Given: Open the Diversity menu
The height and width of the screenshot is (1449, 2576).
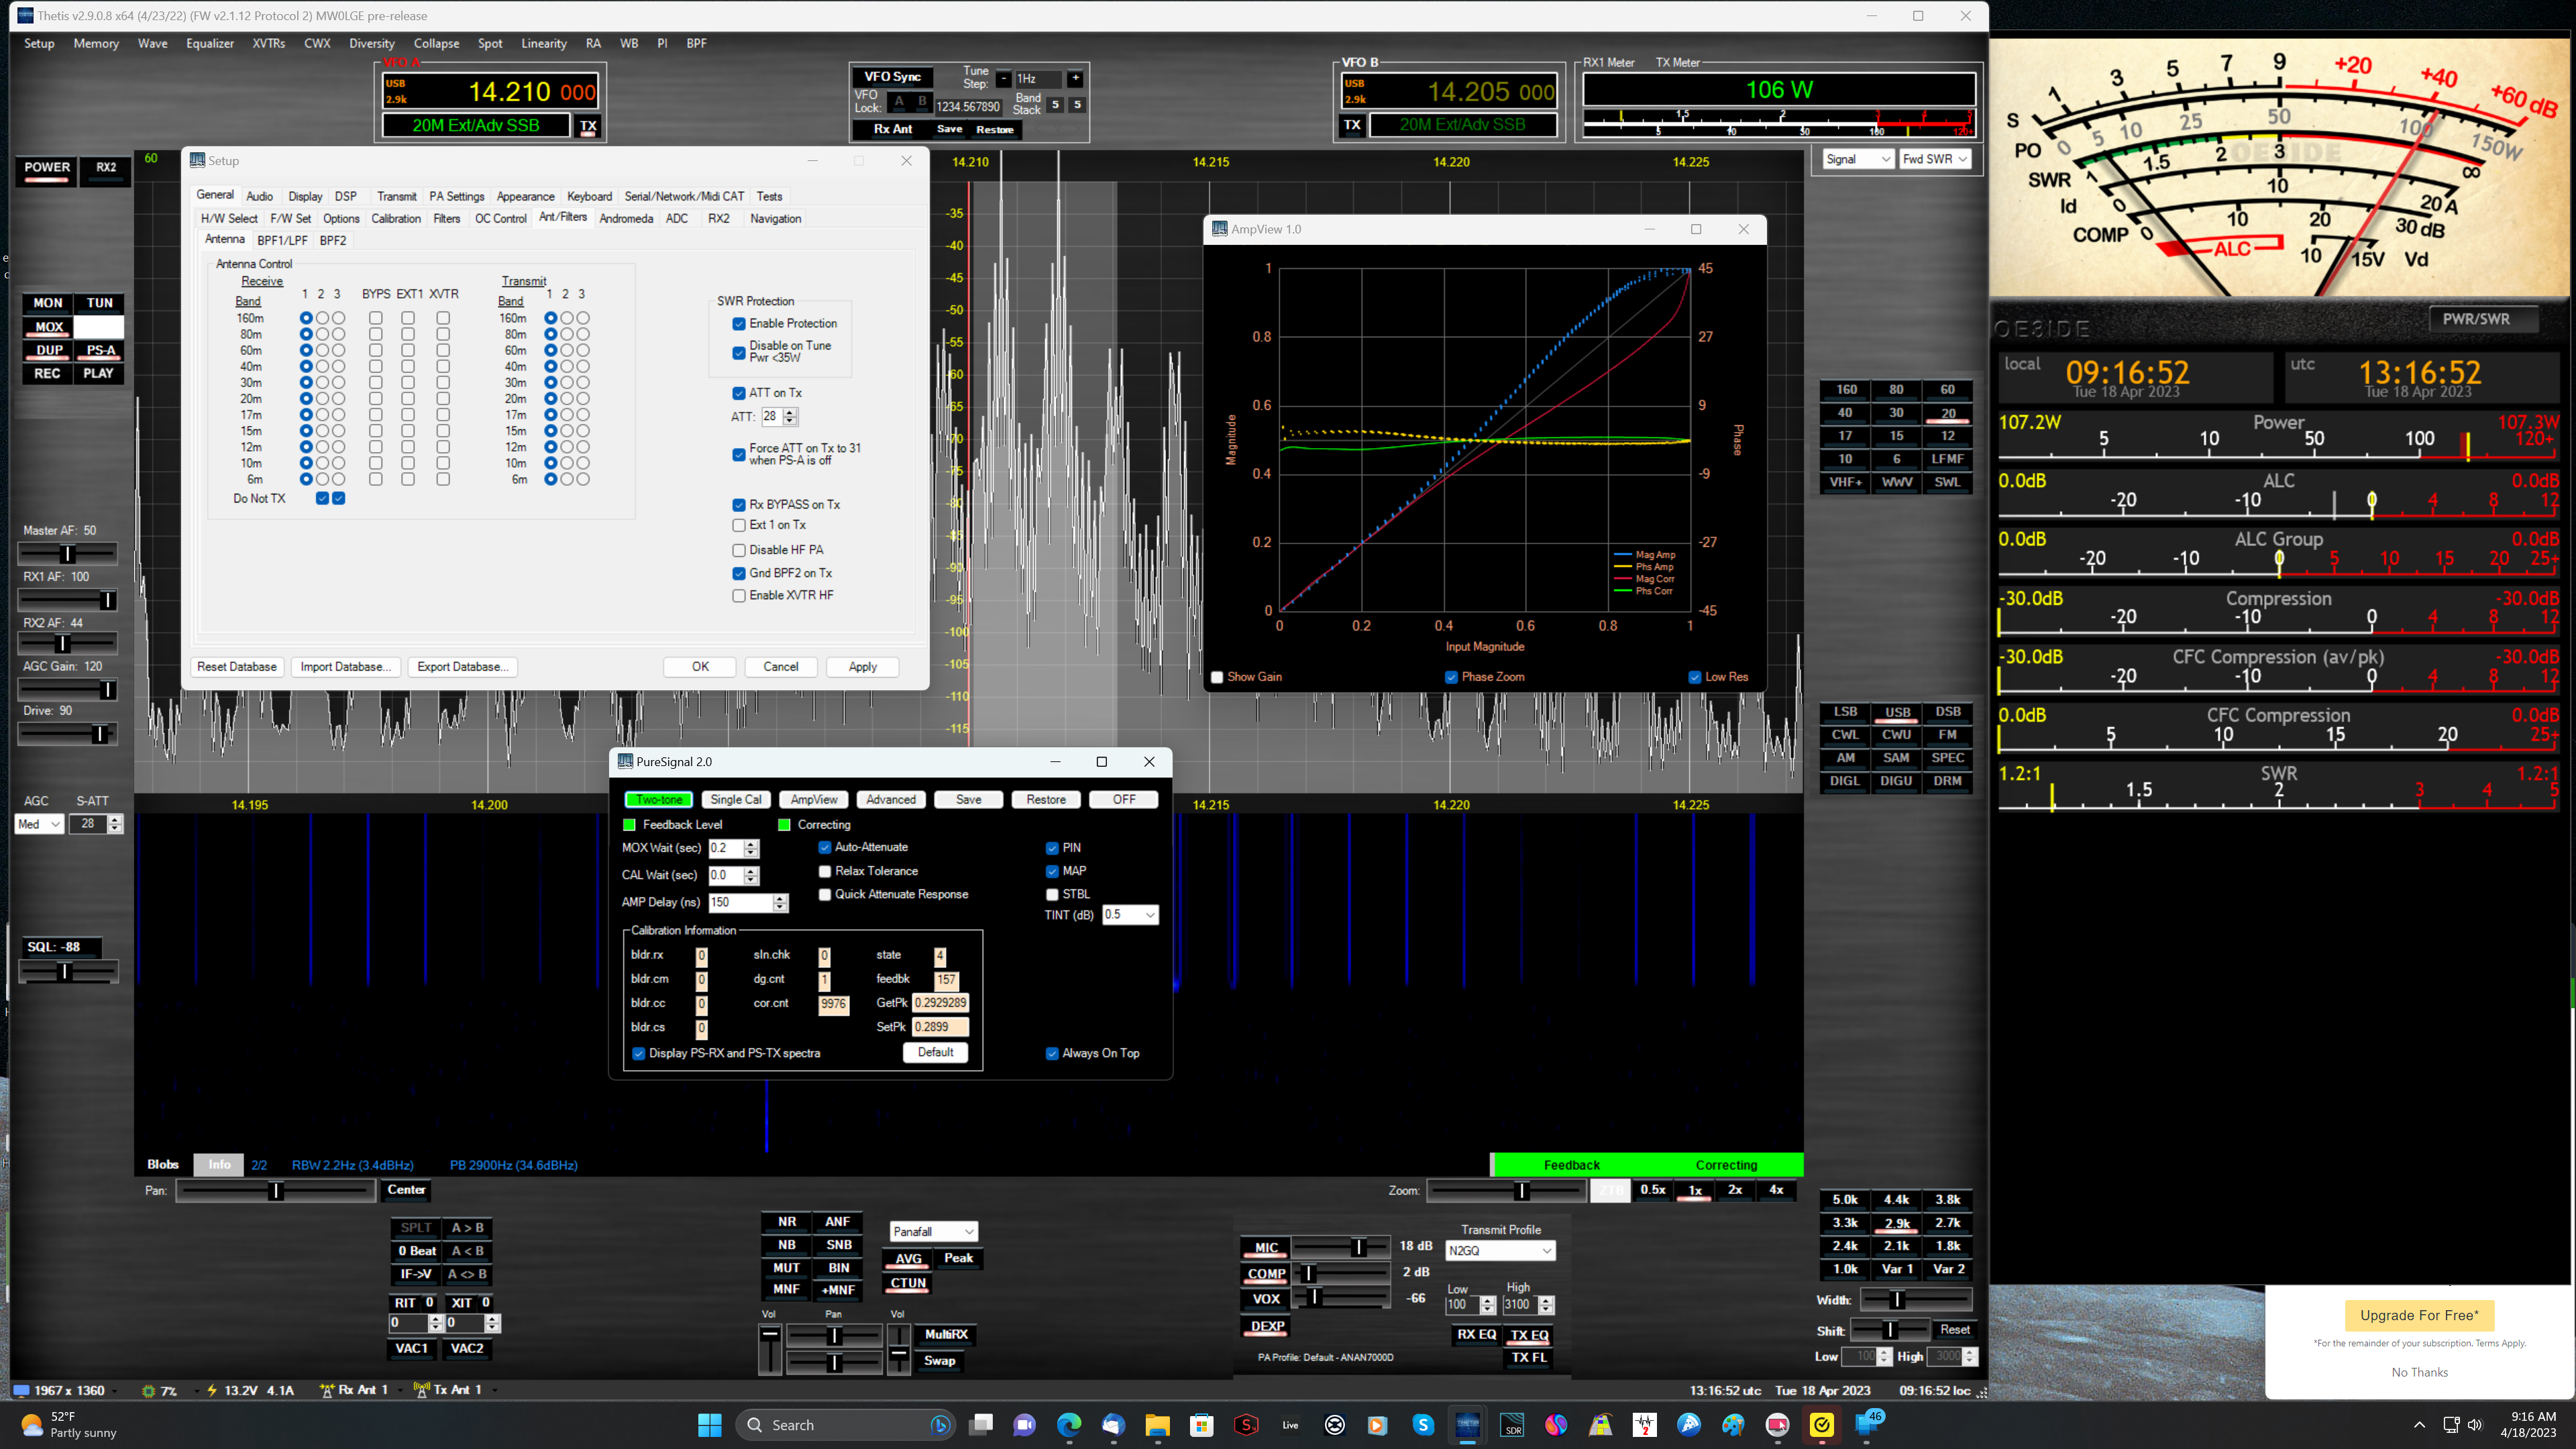Looking at the screenshot, I should (x=372, y=43).
